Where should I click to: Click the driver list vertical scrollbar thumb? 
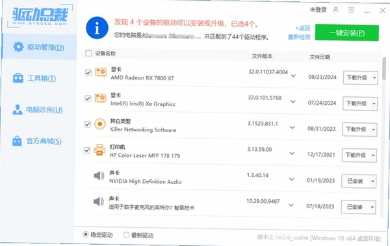[384, 68]
